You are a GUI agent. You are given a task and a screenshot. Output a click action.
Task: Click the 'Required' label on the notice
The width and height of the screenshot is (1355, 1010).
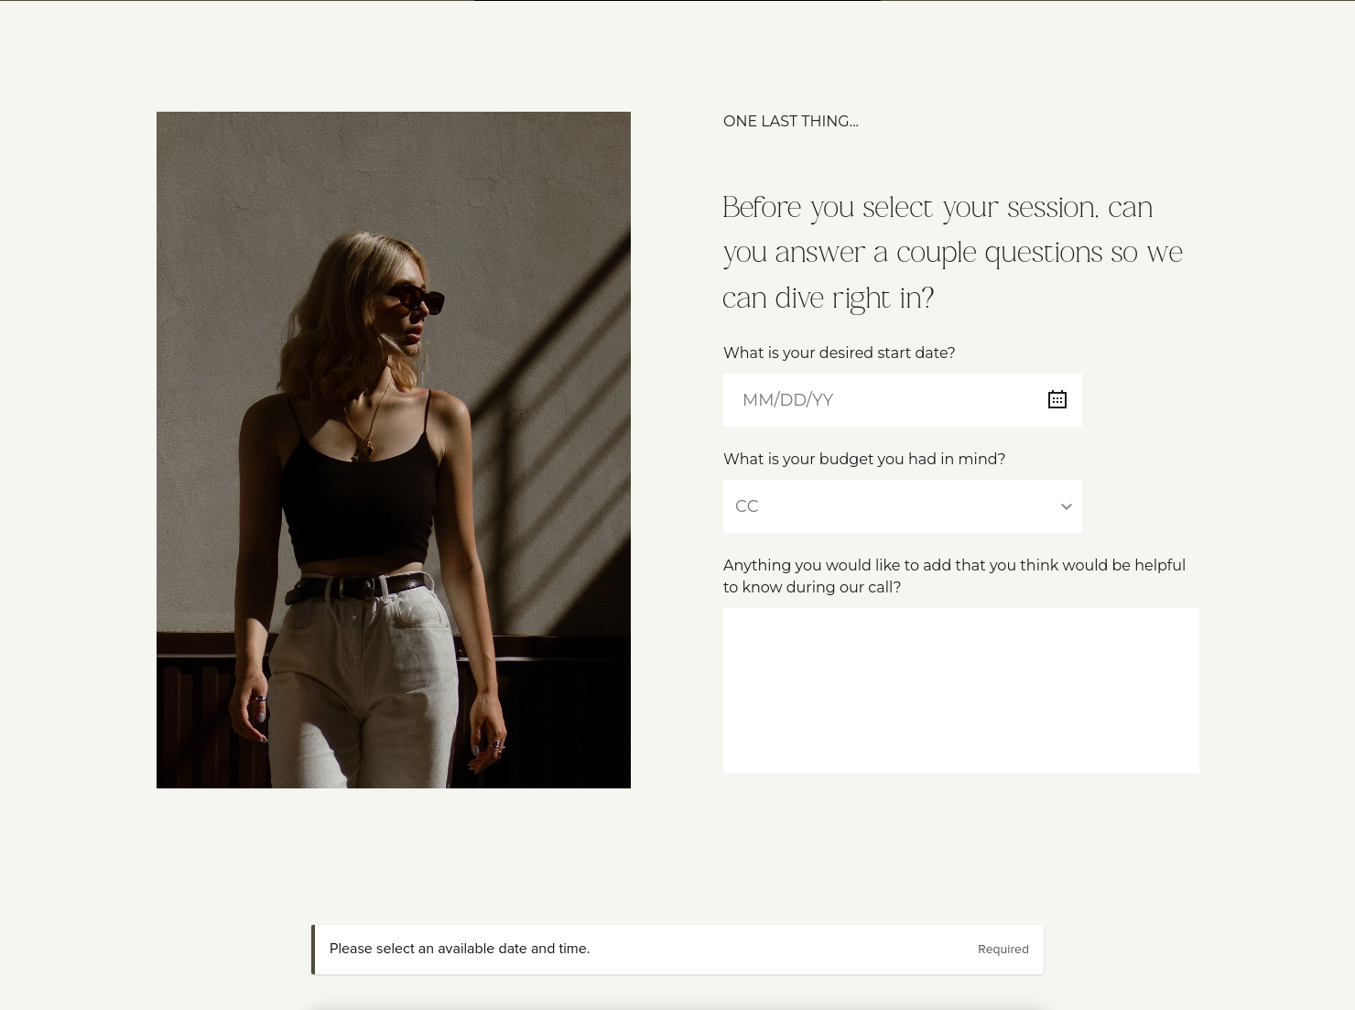point(1003,950)
